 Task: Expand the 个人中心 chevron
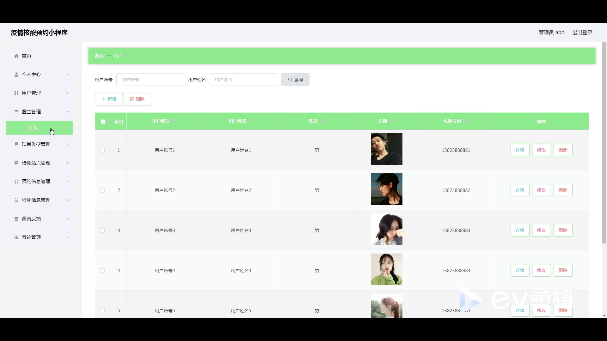68,75
